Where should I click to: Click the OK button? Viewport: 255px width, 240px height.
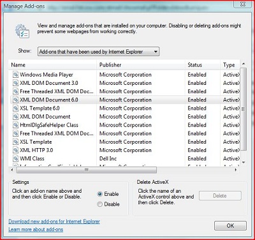coord(230,226)
